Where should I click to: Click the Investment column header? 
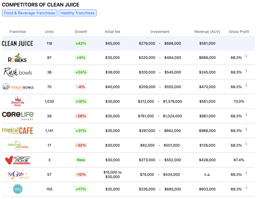coord(160,31)
